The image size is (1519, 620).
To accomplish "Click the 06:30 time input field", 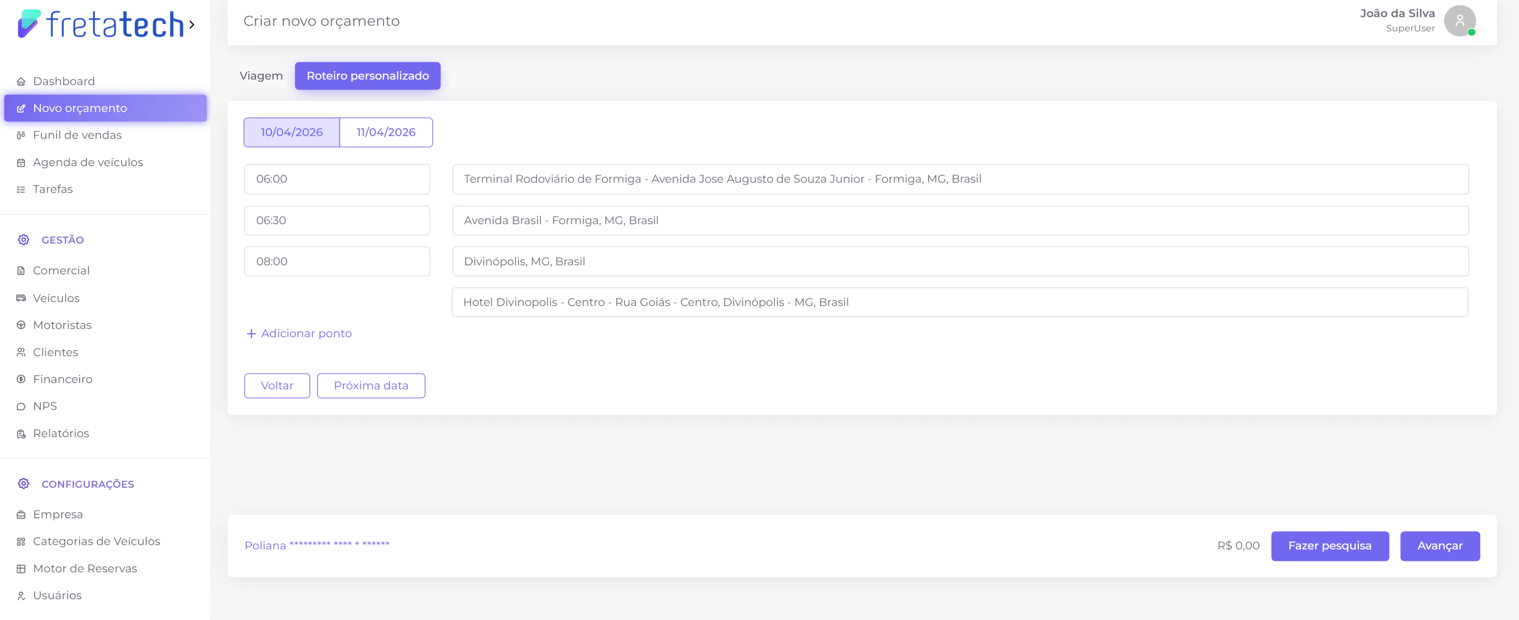I will click(x=337, y=220).
